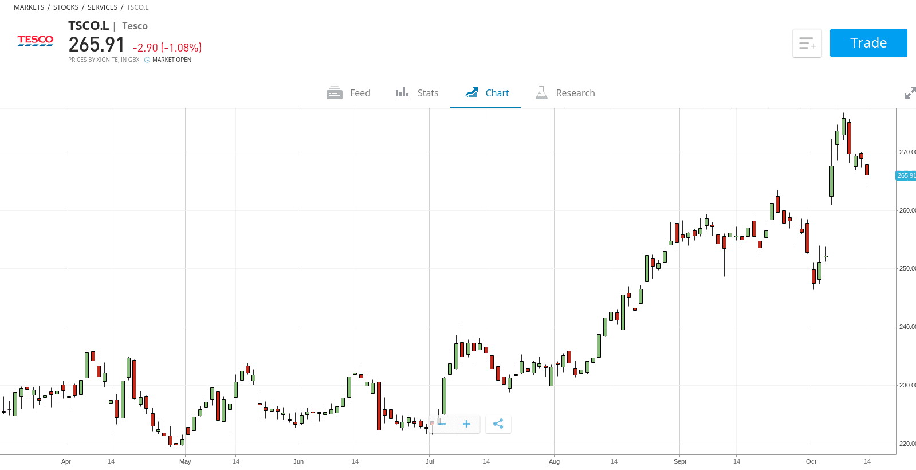This screenshot has height=470, width=916.
Task: Click the Apr label on time axis
Action: (x=66, y=461)
